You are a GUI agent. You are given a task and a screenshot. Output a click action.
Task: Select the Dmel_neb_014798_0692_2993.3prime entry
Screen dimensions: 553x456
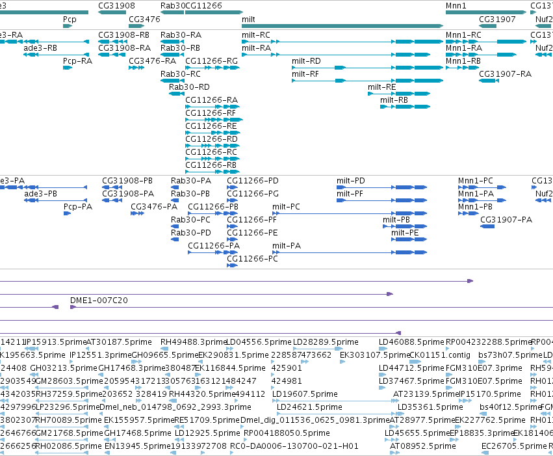(x=175, y=407)
